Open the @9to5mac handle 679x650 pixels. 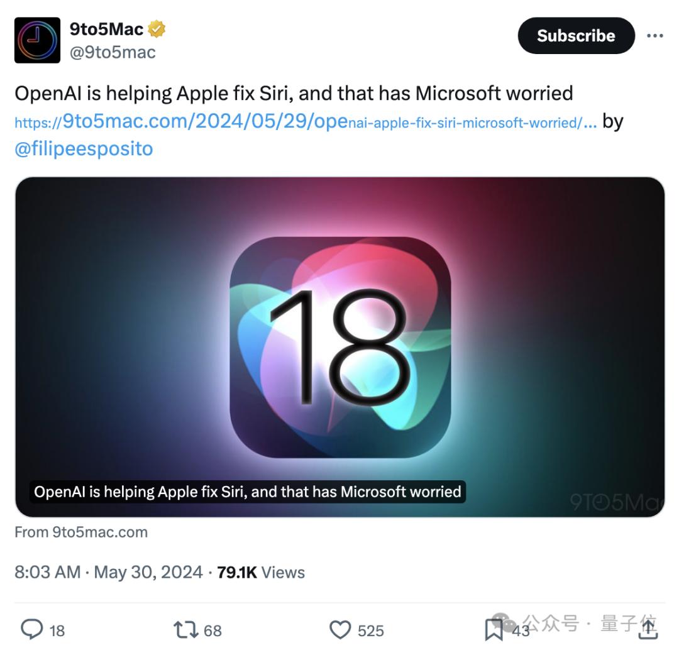click(113, 52)
